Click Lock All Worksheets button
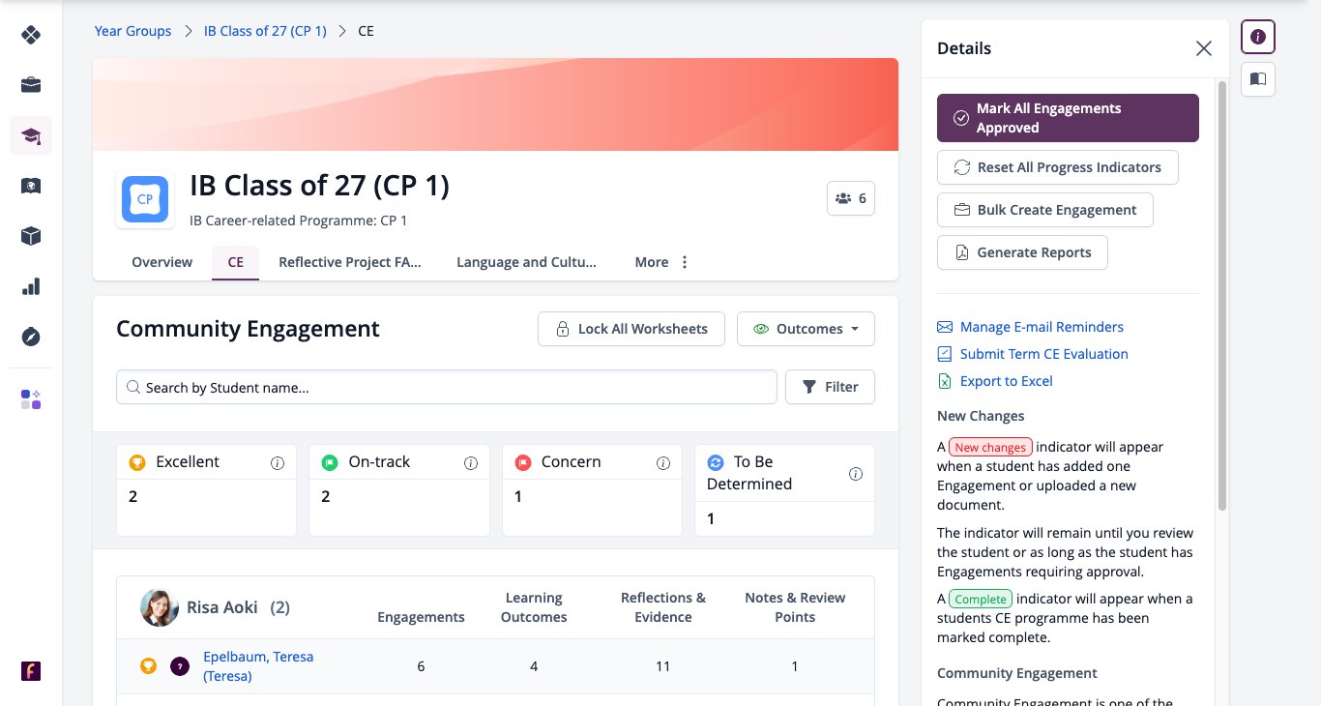The height and width of the screenshot is (706, 1321). click(x=631, y=329)
